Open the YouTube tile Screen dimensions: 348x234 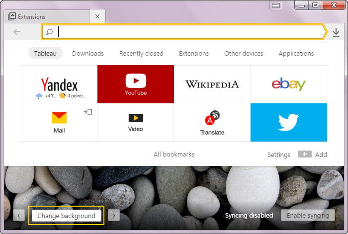pos(136,84)
